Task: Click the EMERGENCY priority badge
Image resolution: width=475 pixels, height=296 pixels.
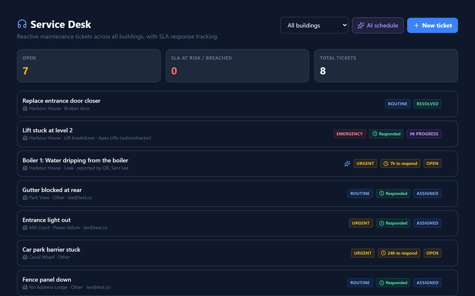Action: pyautogui.click(x=350, y=134)
